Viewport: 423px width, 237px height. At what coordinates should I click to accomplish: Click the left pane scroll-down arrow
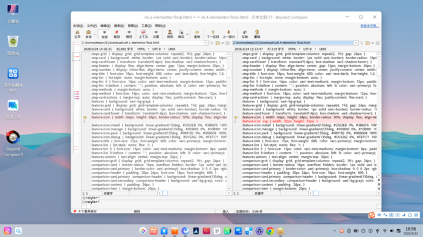pos(229,188)
